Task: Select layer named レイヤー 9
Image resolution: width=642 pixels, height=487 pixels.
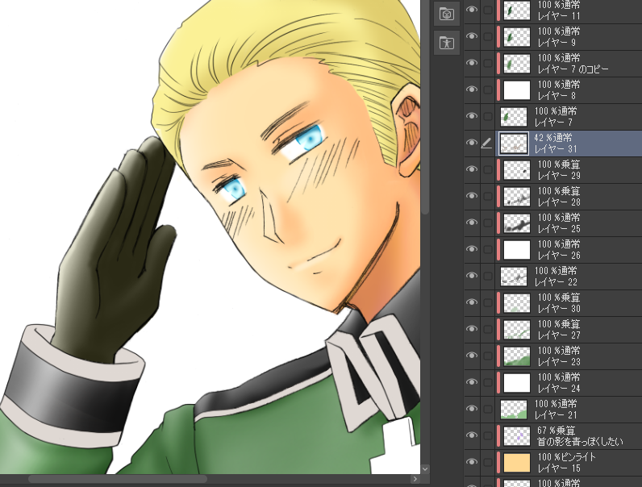Action: pyautogui.click(x=557, y=42)
